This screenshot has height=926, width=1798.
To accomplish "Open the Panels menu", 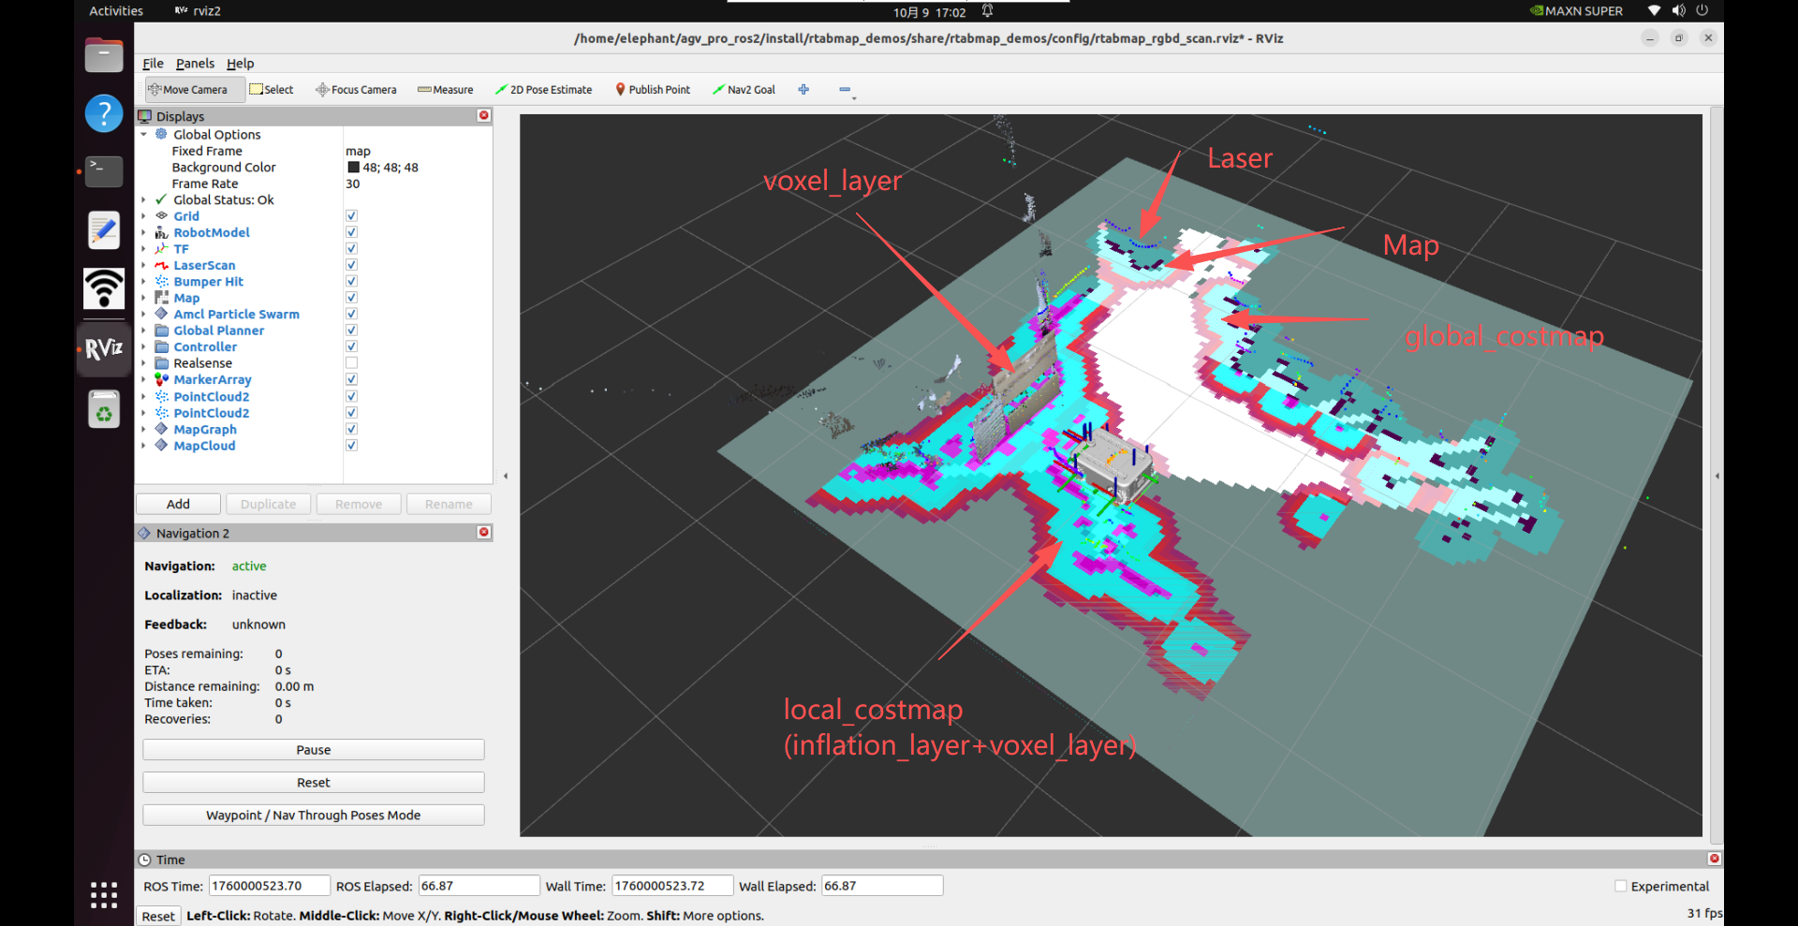I will pyautogui.click(x=195, y=64).
